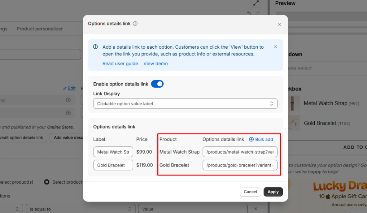This screenshot has width=367, height=213.
Task: Click the info icon beside dialog title
Action: tap(135, 24)
